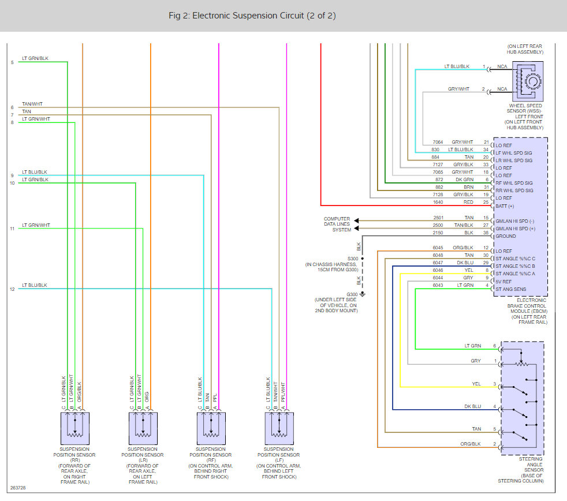The width and height of the screenshot is (567, 501).
Task: Click the 'LR WHL SPD SIG' pin label
Action: [513, 160]
